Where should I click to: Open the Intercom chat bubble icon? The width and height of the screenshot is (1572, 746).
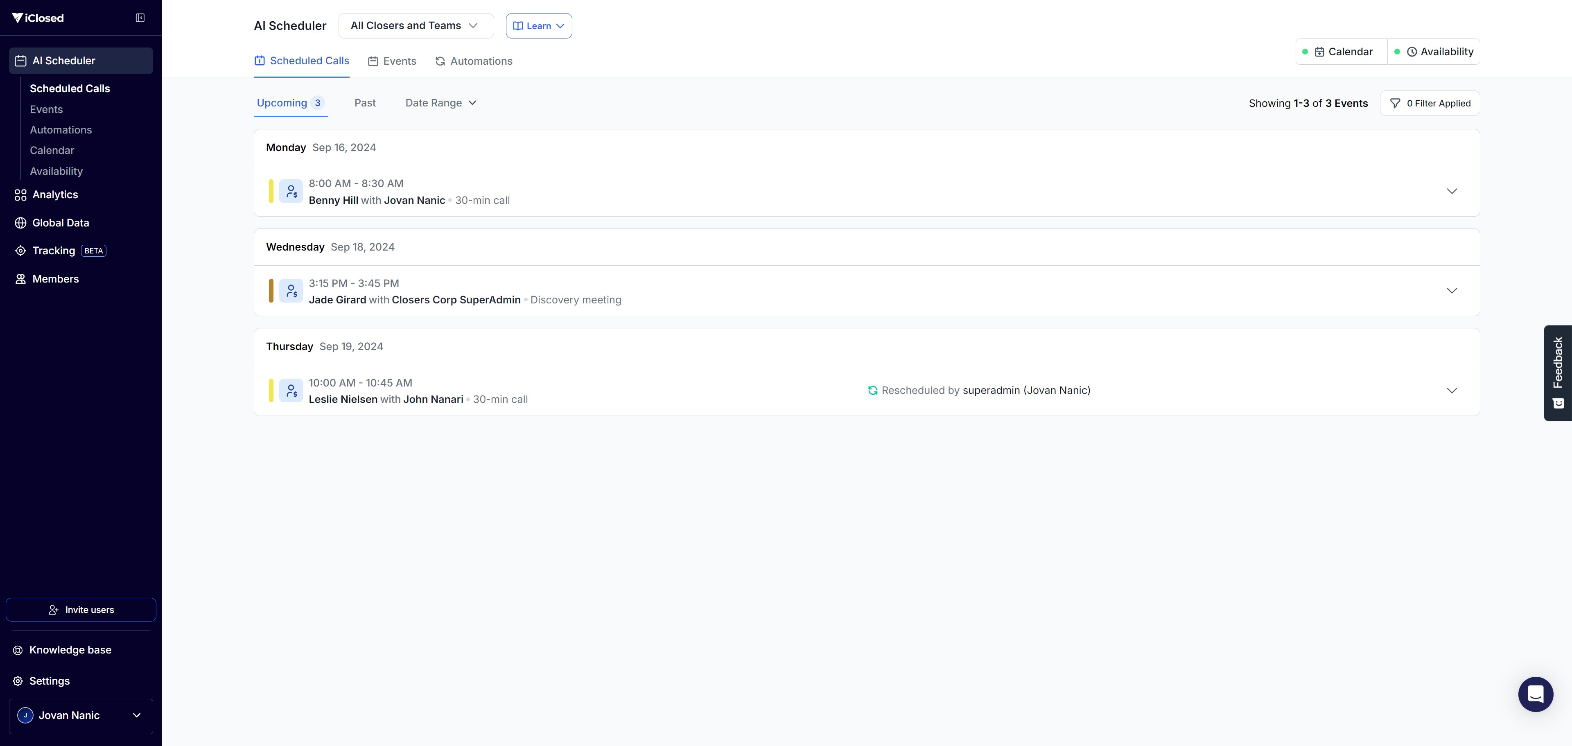click(x=1536, y=694)
